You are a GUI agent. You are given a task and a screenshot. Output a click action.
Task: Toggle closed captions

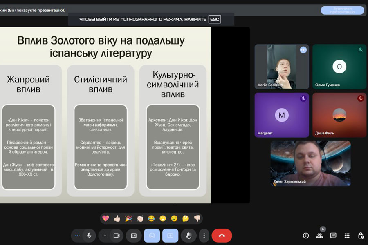(x=134, y=236)
